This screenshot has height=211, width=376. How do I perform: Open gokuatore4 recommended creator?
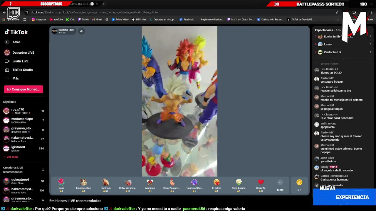(23, 181)
